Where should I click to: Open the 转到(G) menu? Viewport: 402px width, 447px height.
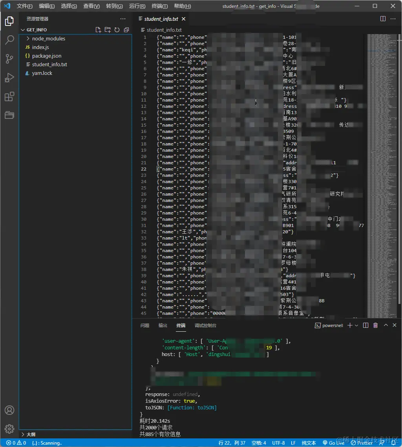(115, 6)
